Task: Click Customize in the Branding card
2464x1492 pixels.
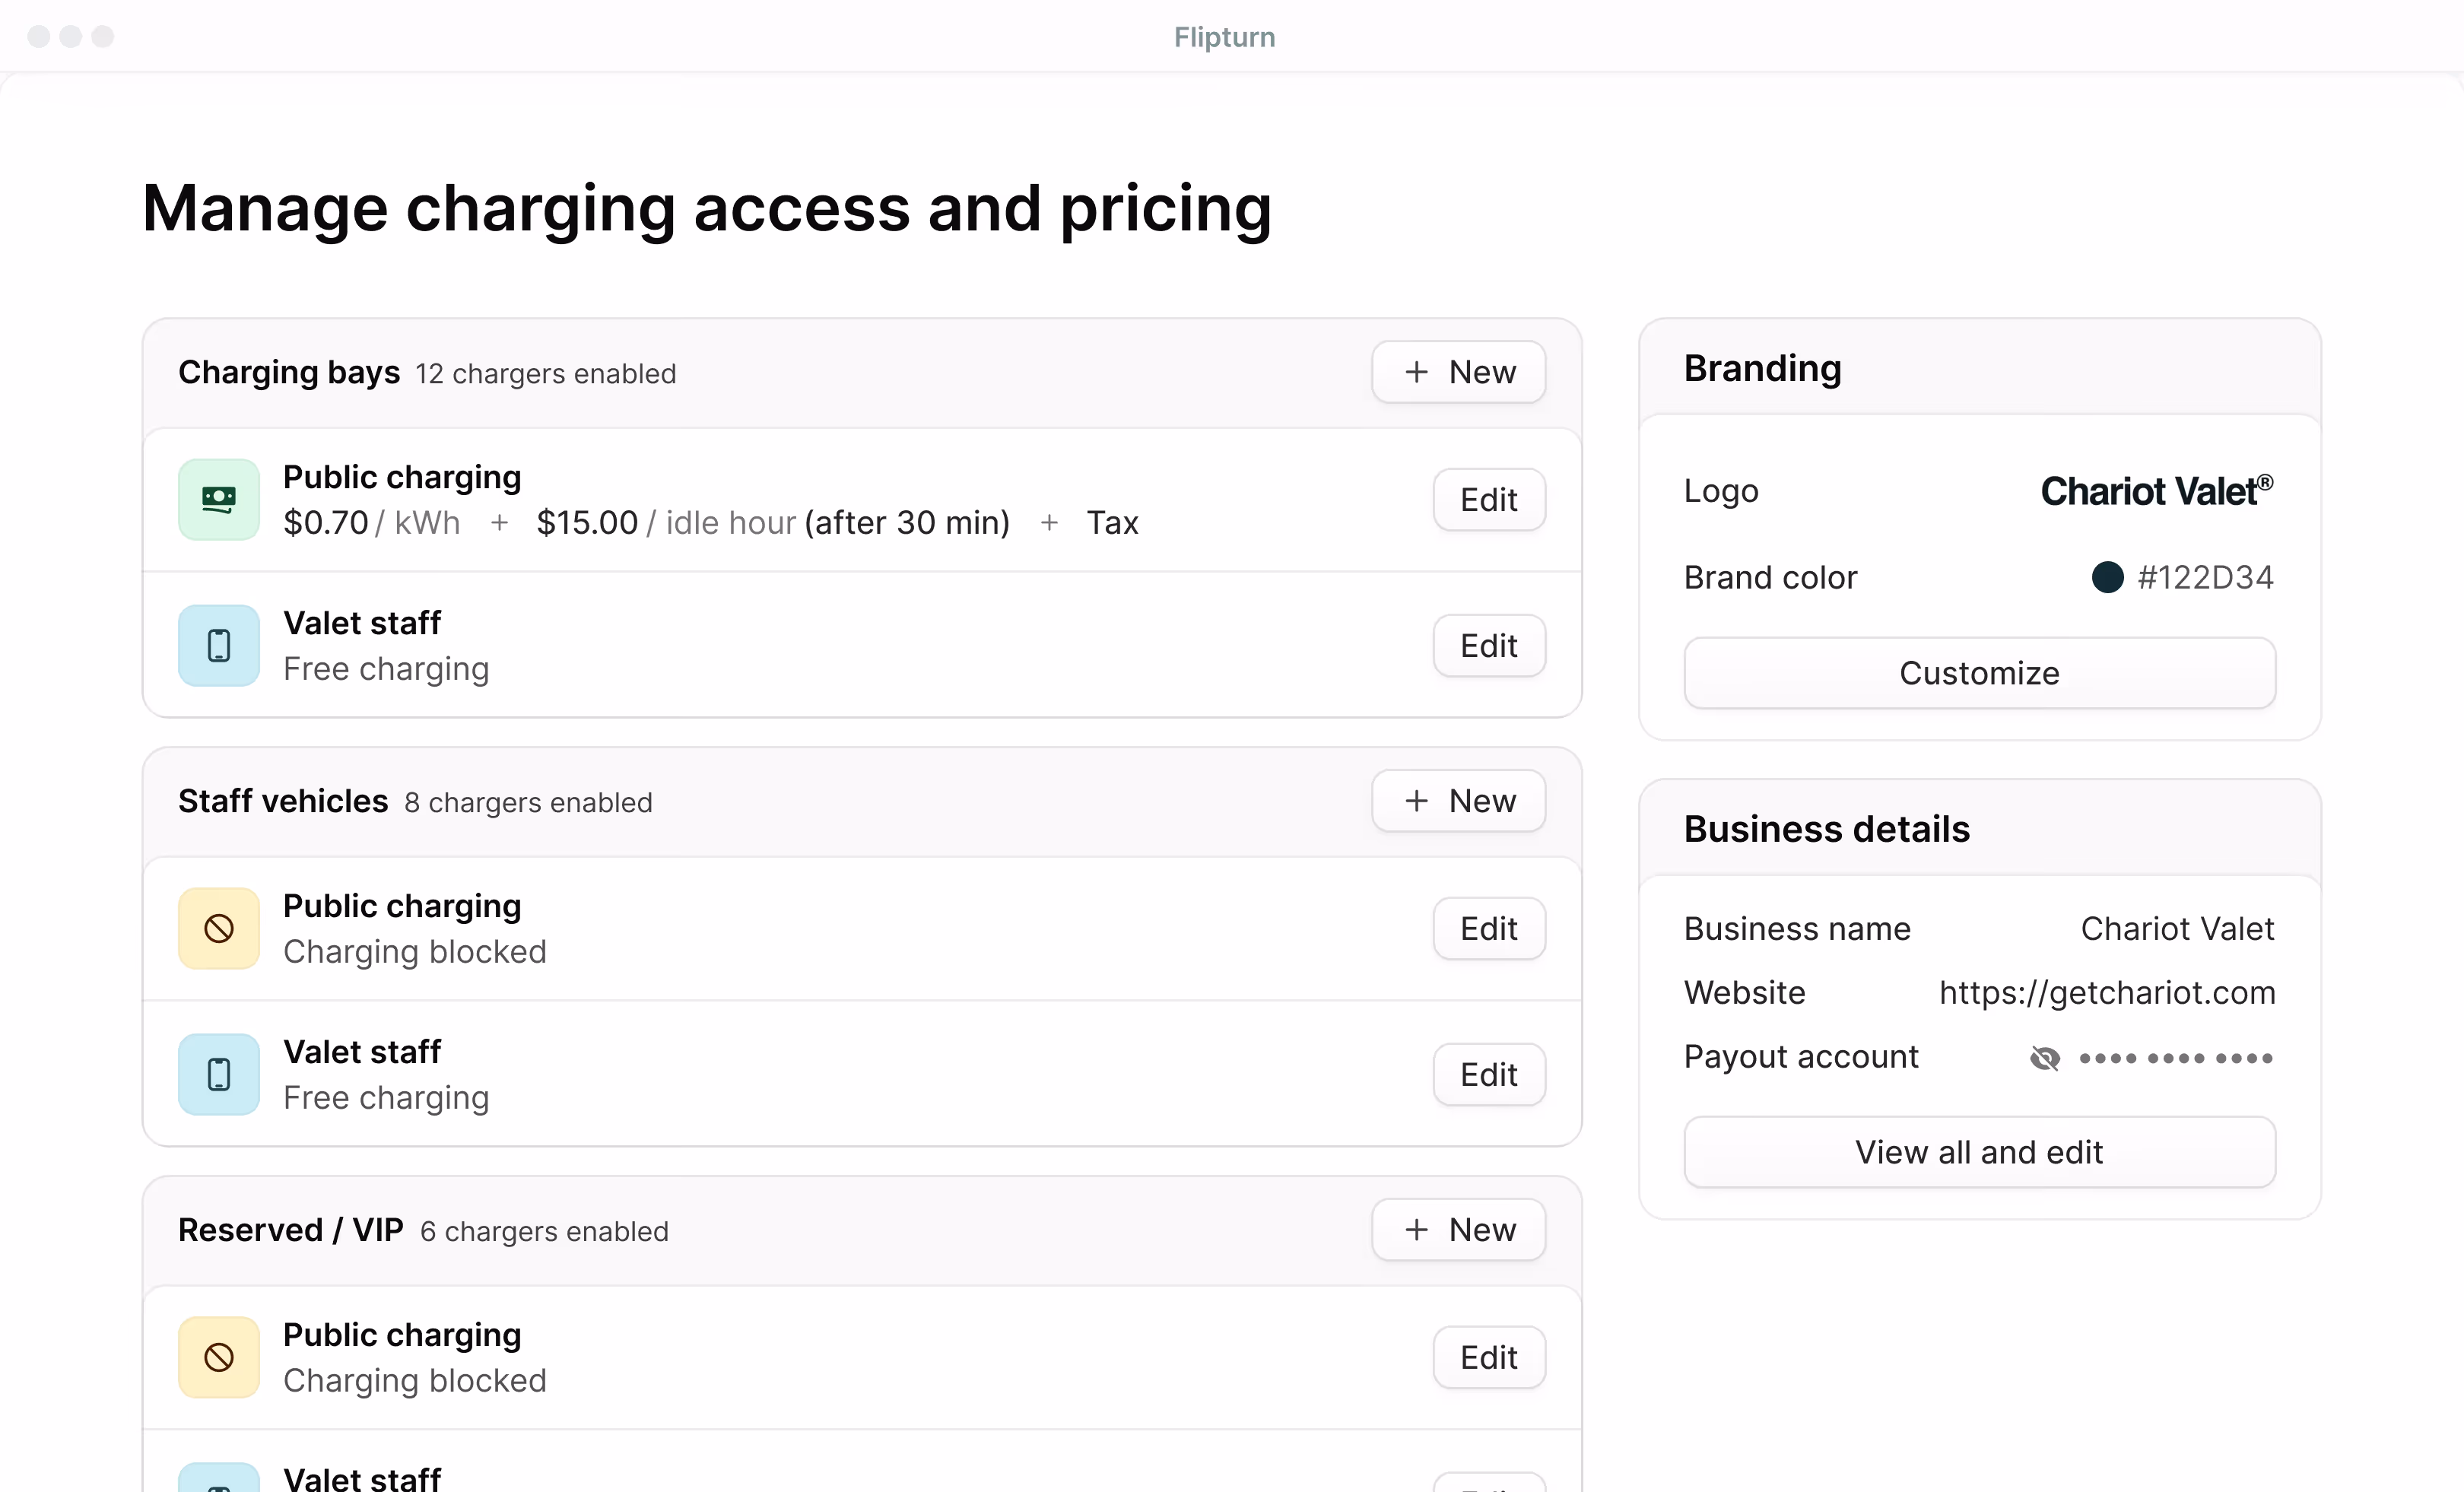Action: [x=1978, y=672]
